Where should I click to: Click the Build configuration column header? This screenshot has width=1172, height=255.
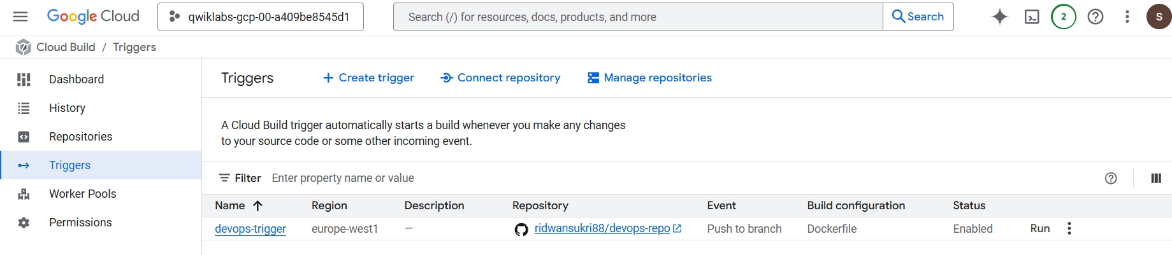[x=856, y=205]
